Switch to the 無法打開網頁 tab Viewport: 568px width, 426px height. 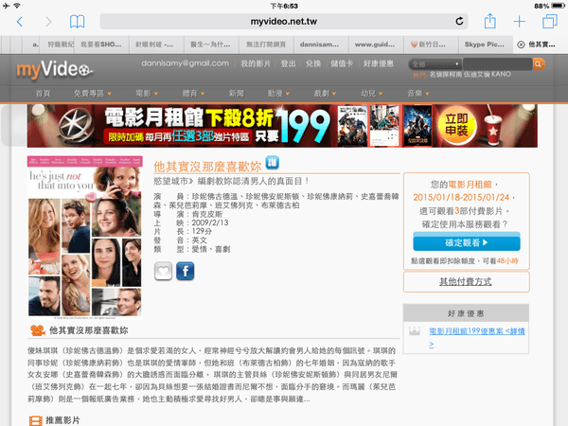[266, 44]
